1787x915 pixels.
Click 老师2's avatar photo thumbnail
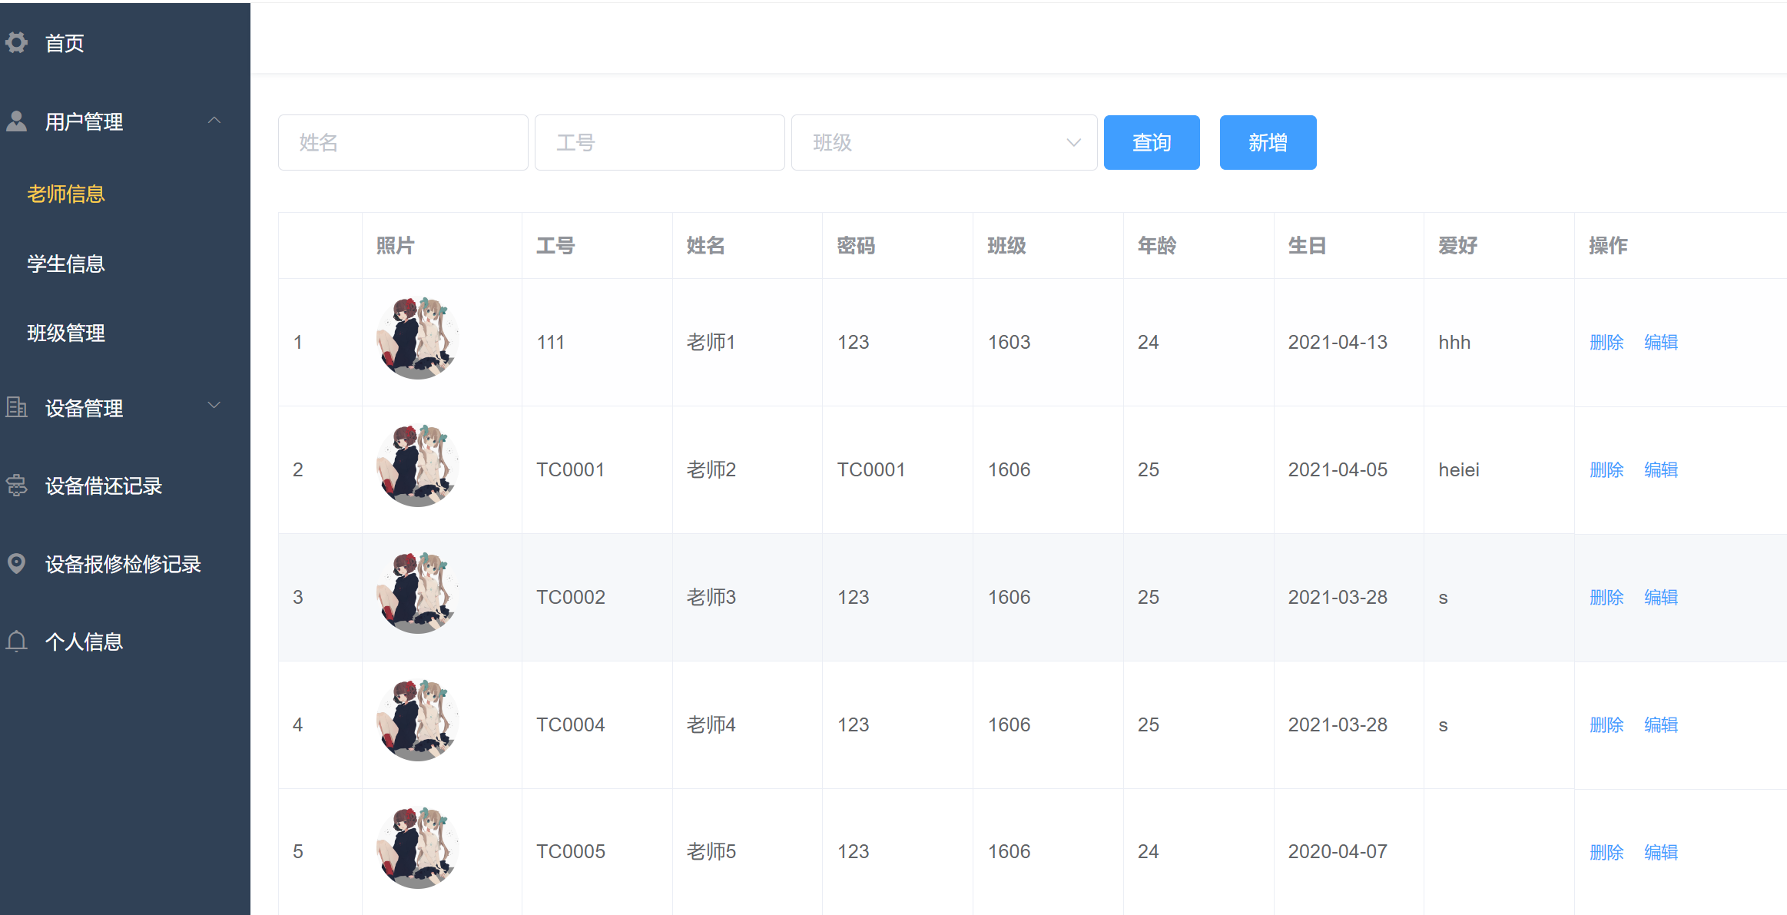418,466
